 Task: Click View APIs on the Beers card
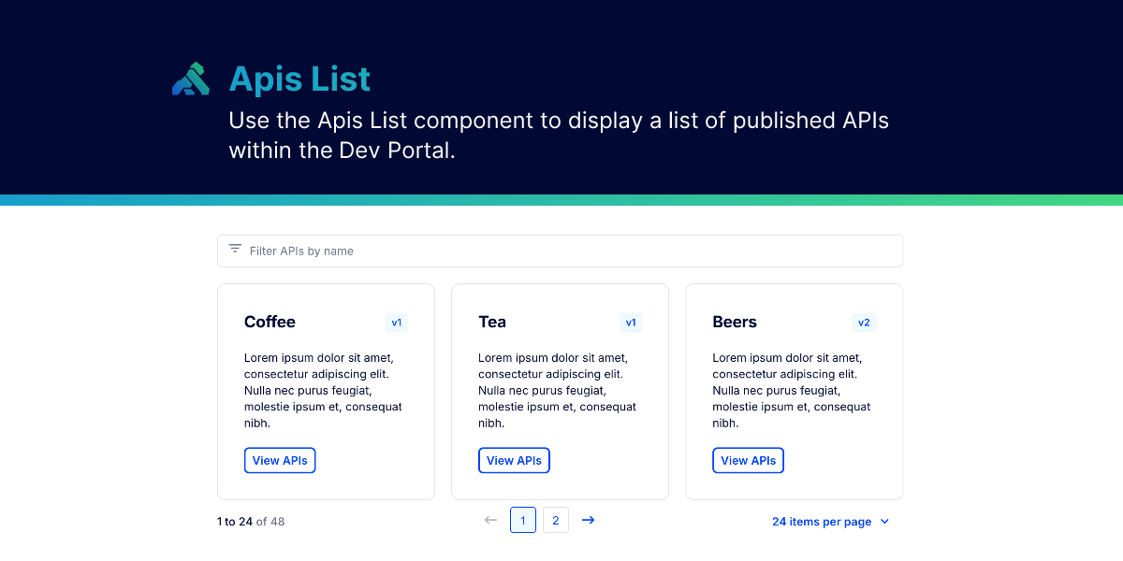pyautogui.click(x=747, y=460)
